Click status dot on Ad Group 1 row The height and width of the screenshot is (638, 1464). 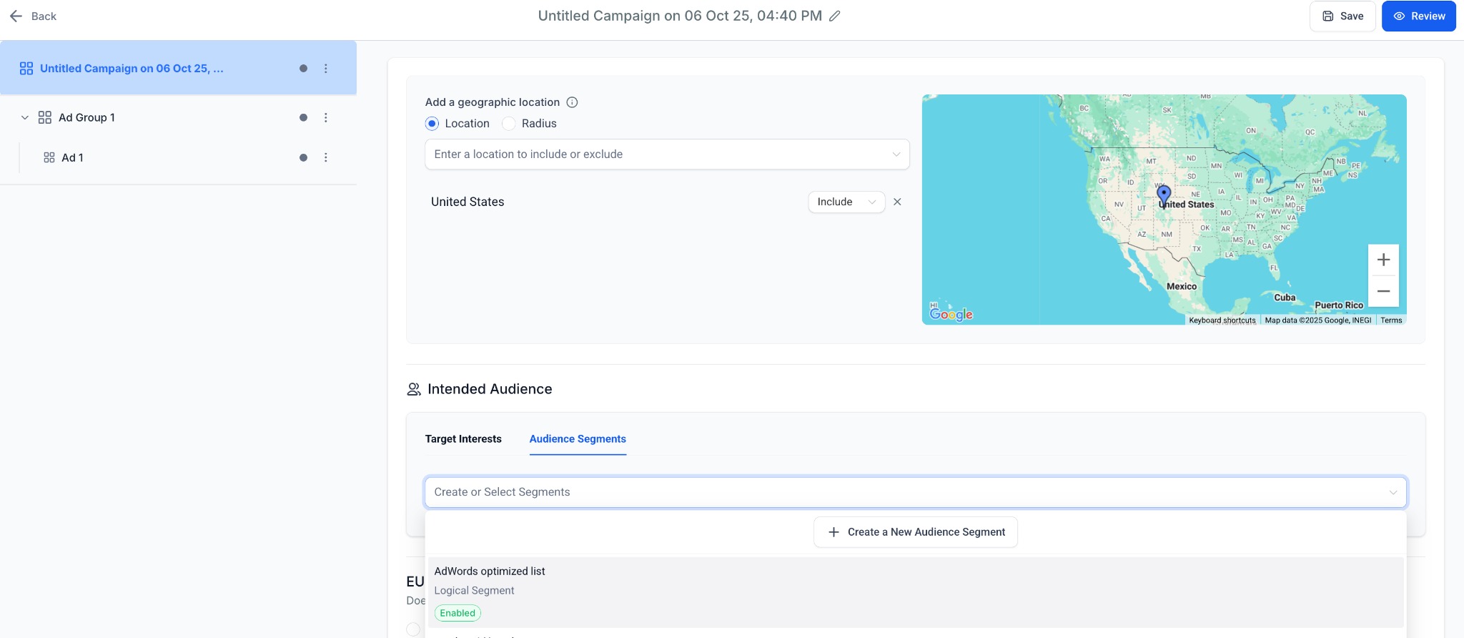coord(303,117)
